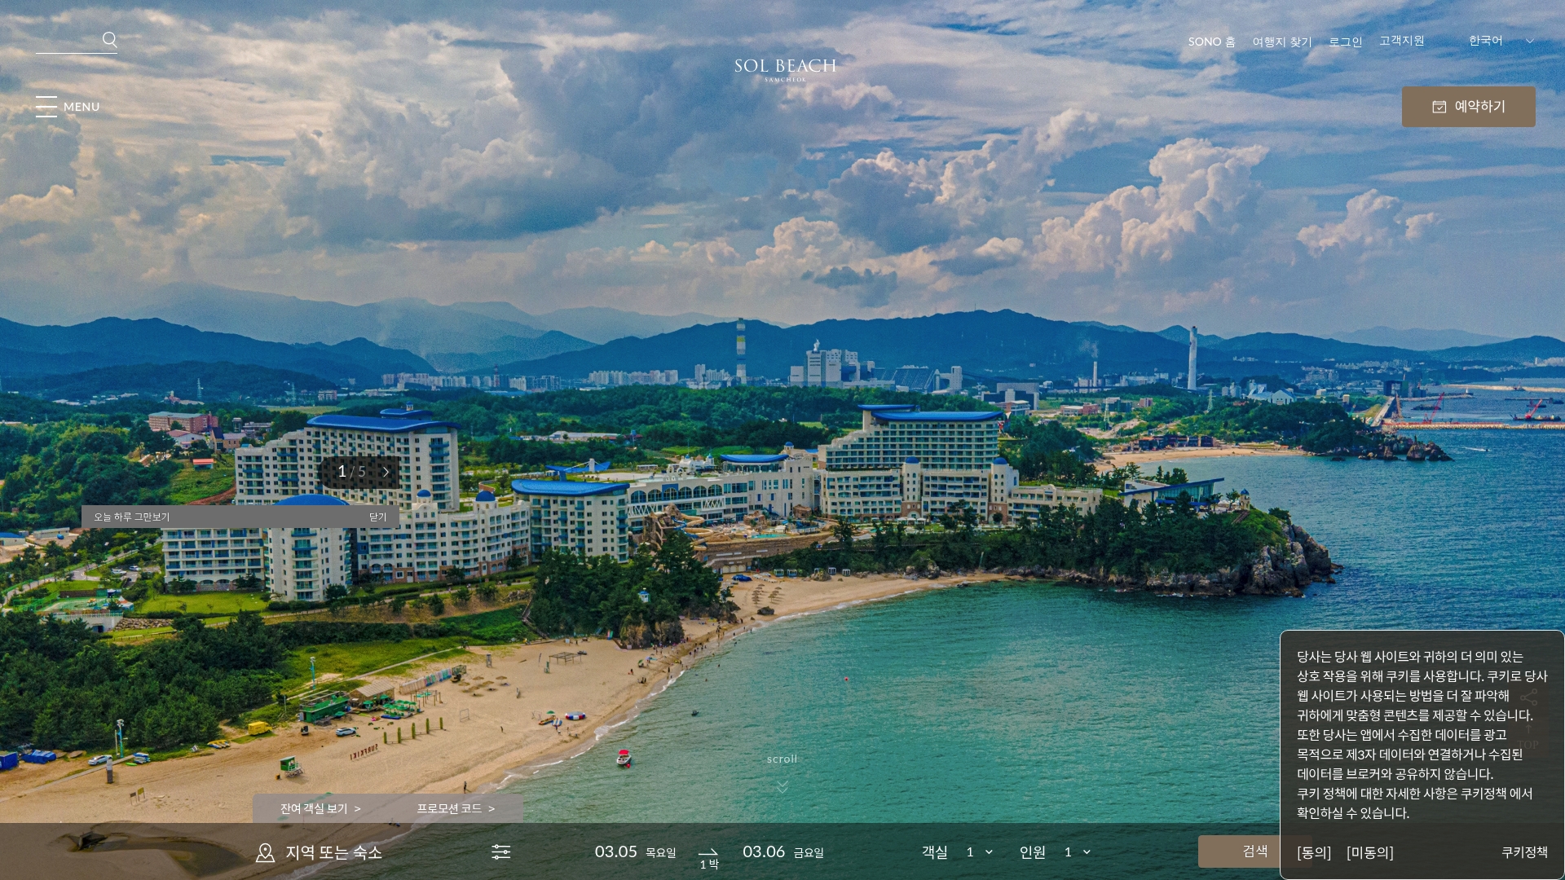Click the scroll down chevron
1565x880 pixels.
(x=782, y=786)
